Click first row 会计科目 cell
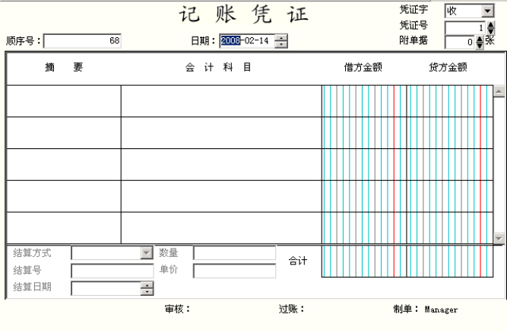Screen dimensions: 507x333 [221, 101]
